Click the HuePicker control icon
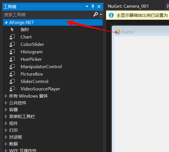 [12, 59]
